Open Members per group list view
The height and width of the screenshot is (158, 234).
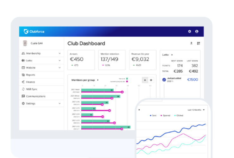click(x=151, y=80)
